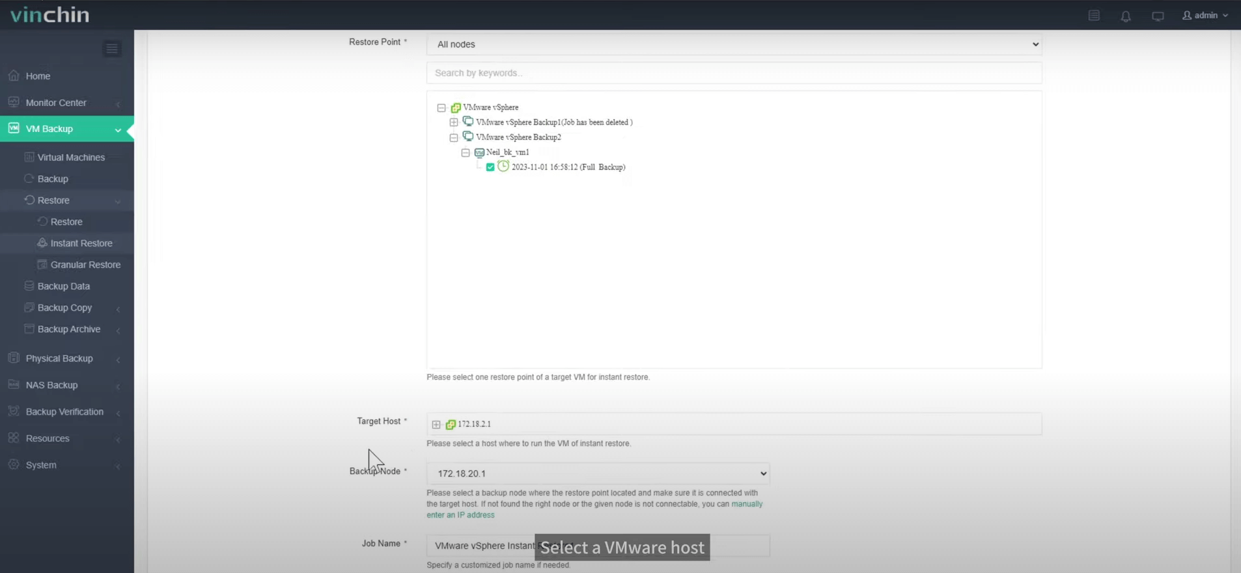Open the Backup Node 172.18.20.1 dropdown
The height and width of the screenshot is (573, 1241).
click(598, 473)
